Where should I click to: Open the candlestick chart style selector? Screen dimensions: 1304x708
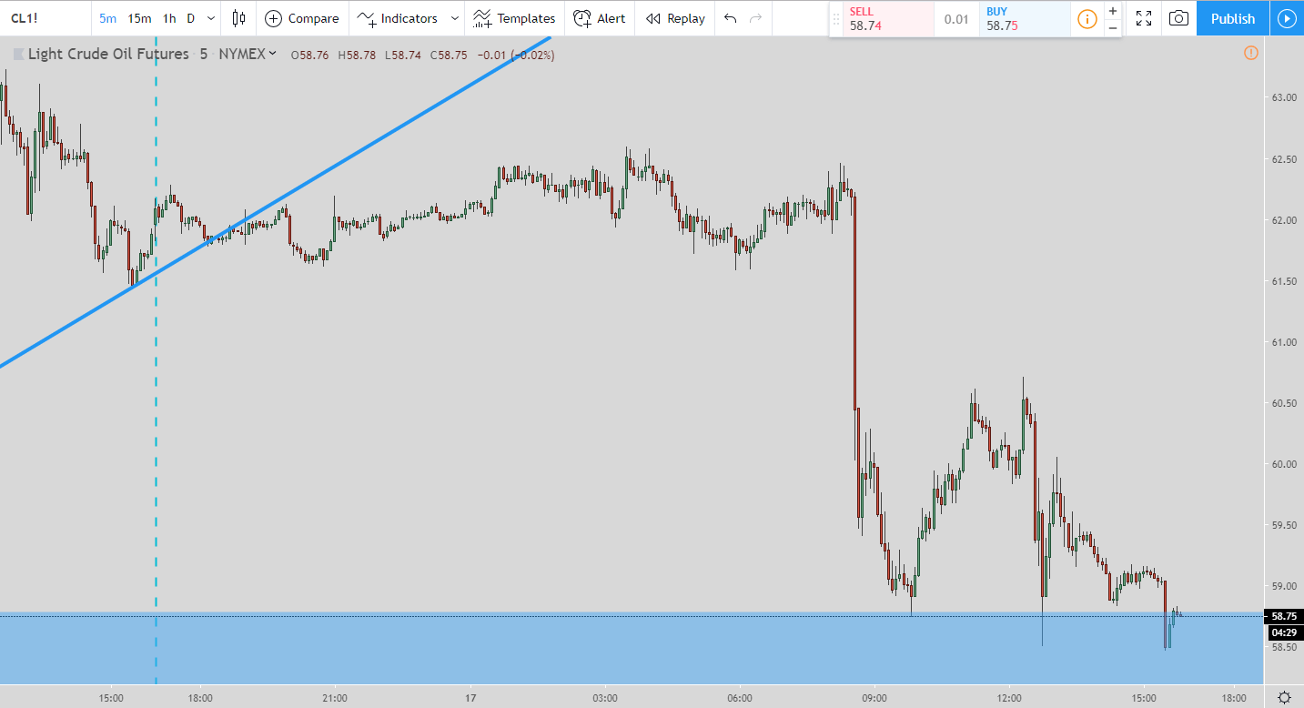pyautogui.click(x=239, y=18)
